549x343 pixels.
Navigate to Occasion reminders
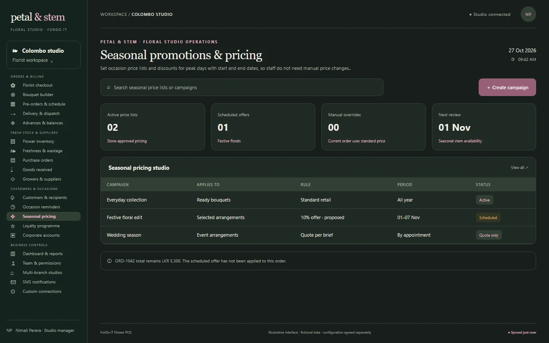pos(43,207)
